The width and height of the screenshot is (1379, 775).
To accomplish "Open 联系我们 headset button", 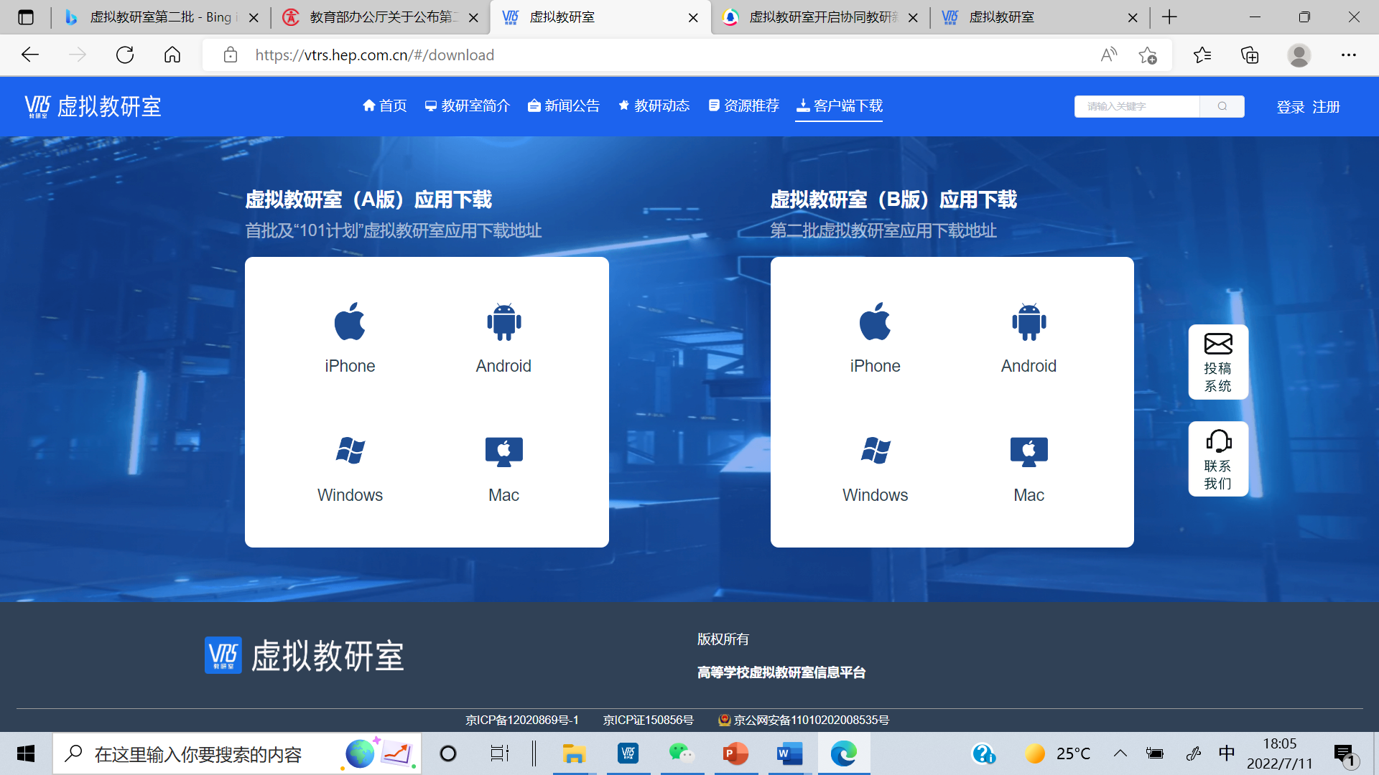I will click(x=1218, y=459).
